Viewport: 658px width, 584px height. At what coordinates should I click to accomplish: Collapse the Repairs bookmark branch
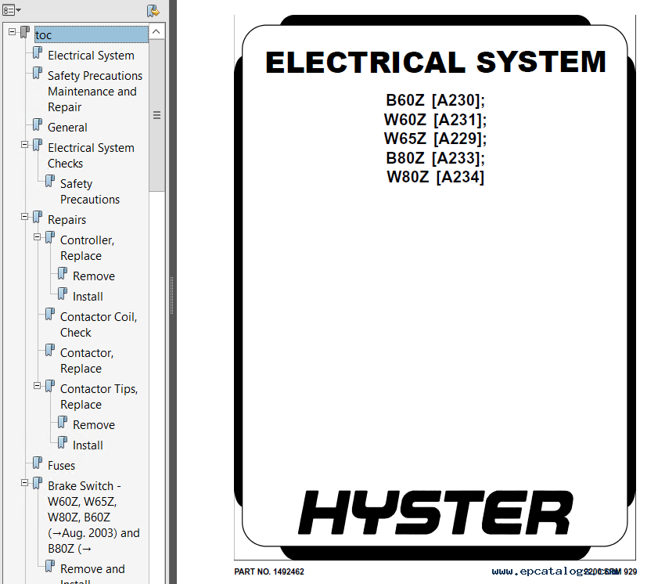[25, 217]
